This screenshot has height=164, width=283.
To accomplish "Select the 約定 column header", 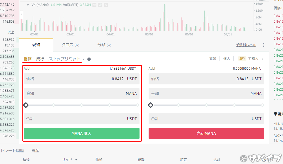I will pyautogui.click(x=183, y=159).
